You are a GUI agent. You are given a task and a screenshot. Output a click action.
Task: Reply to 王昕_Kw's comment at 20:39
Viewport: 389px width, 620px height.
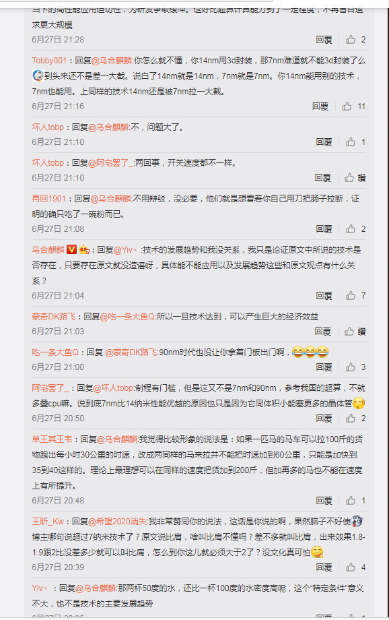tap(324, 567)
